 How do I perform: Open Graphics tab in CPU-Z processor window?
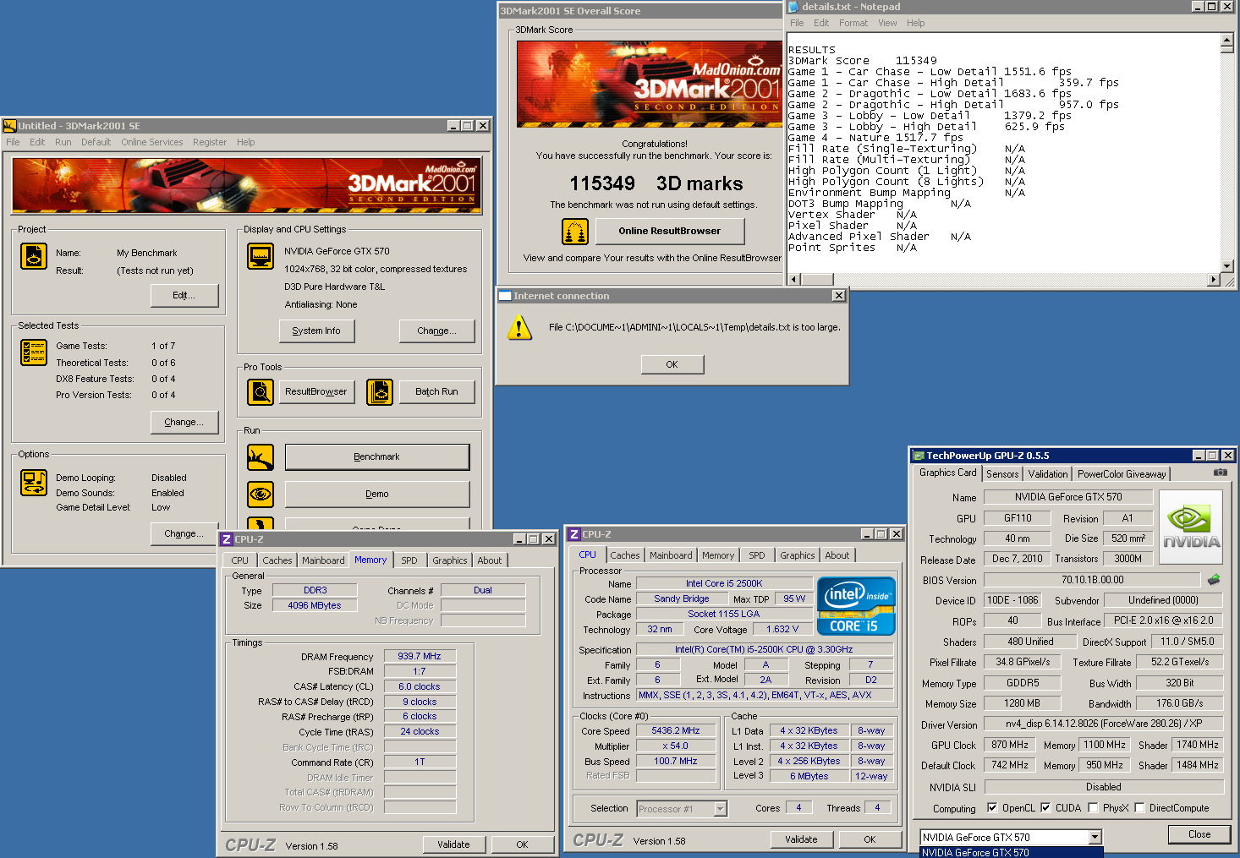797,555
